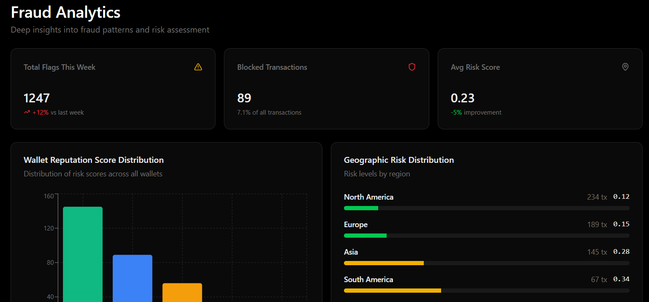Click 'Wallet Reputation Score Distribution' title
The height and width of the screenshot is (302, 649).
coord(94,160)
